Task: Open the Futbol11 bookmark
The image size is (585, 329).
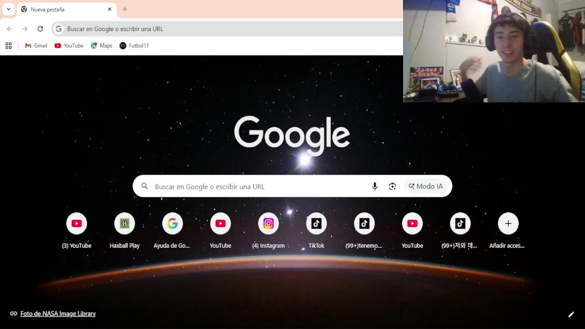Action: point(134,46)
